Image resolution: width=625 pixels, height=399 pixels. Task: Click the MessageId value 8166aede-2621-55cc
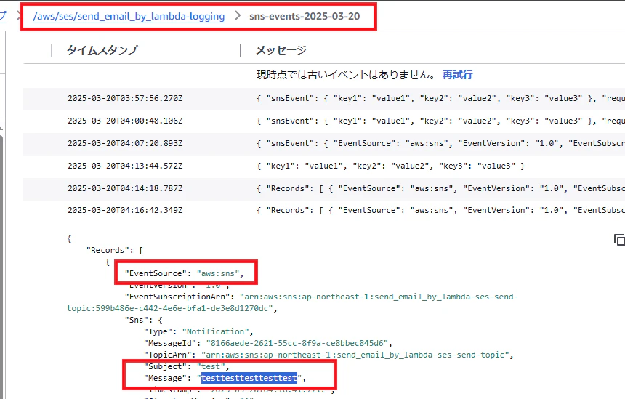(x=297, y=343)
